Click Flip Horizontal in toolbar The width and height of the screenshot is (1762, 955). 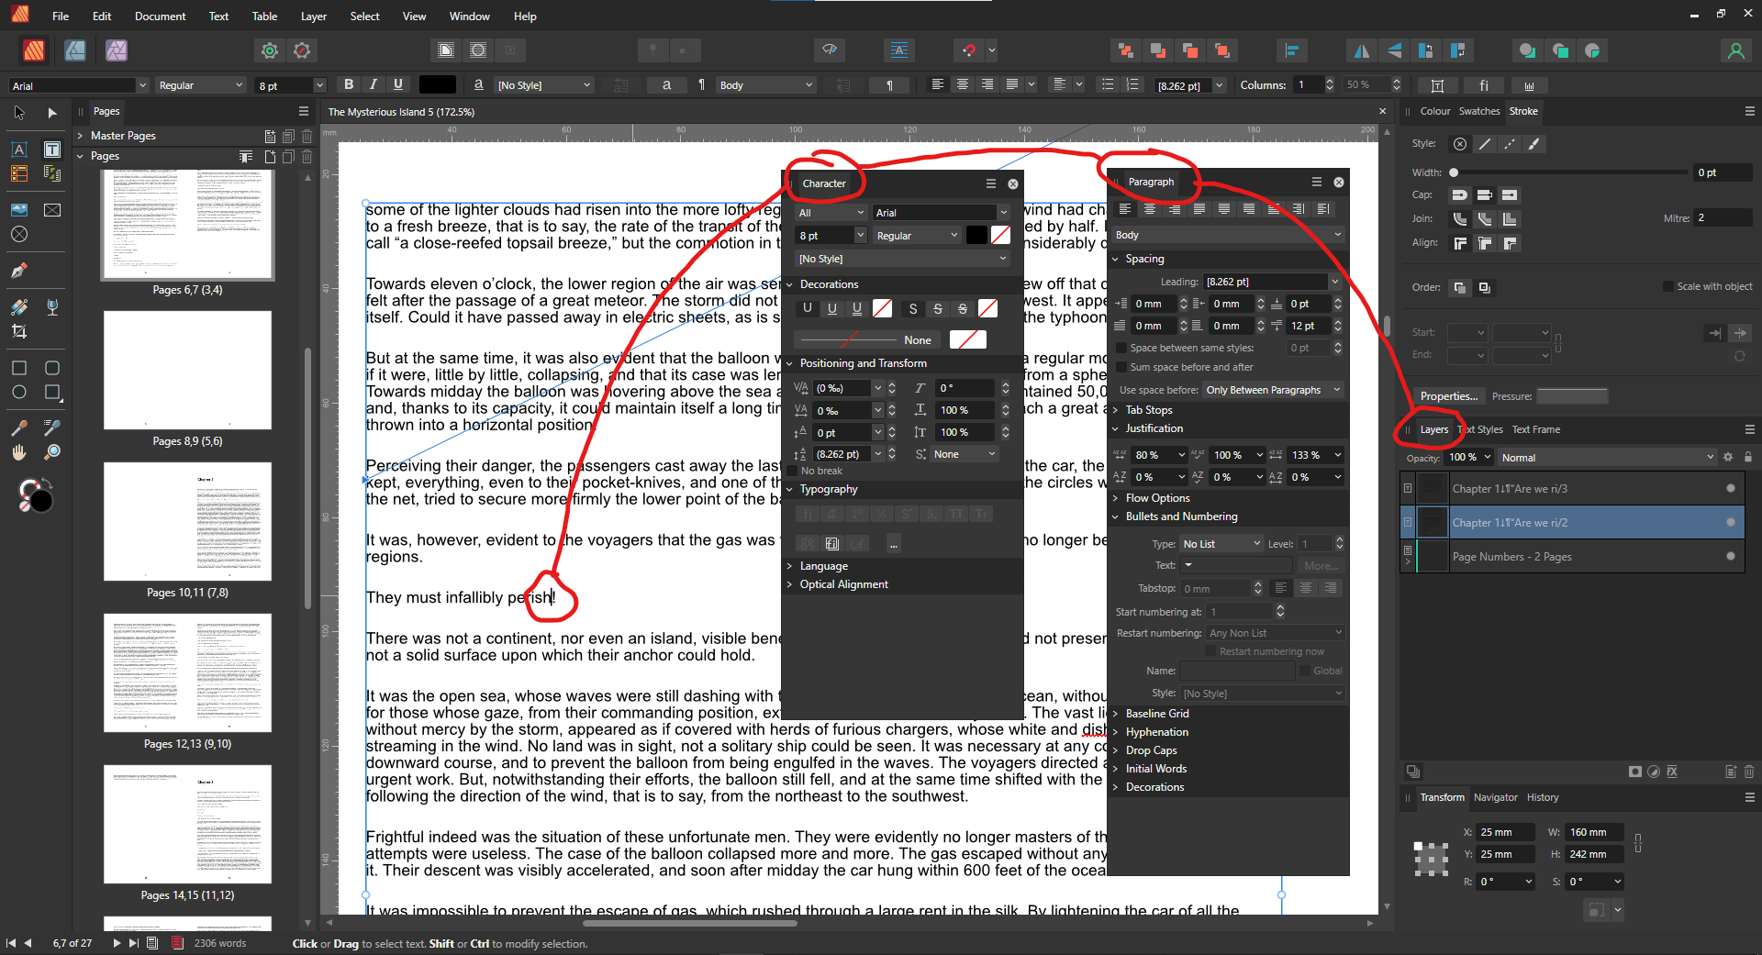pos(1362,50)
